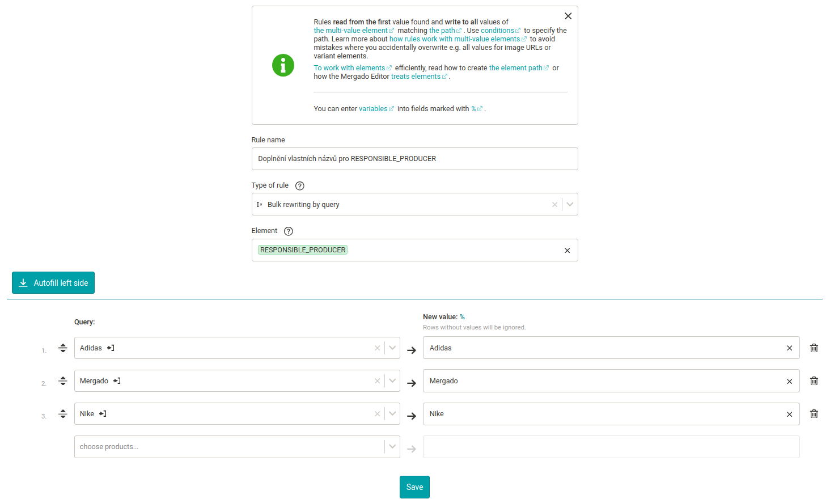The width and height of the screenshot is (830, 499).
Task: Click the Save button
Action: click(x=414, y=487)
